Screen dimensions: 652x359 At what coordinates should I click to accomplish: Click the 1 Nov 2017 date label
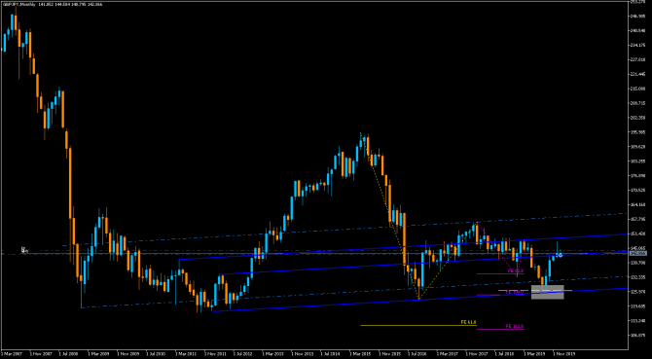476,354
